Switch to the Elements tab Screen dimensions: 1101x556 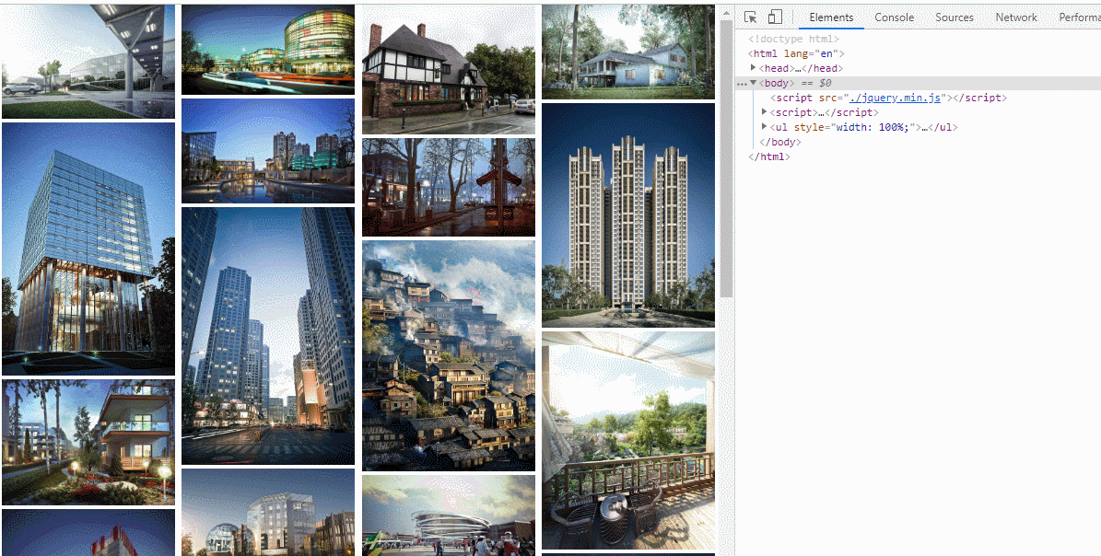(830, 17)
